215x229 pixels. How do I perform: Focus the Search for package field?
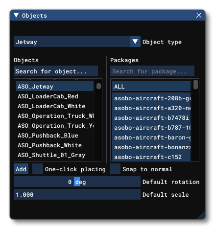(x=152, y=71)
